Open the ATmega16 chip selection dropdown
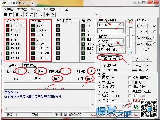The image size is (160, 120). (x=122, y=41)
